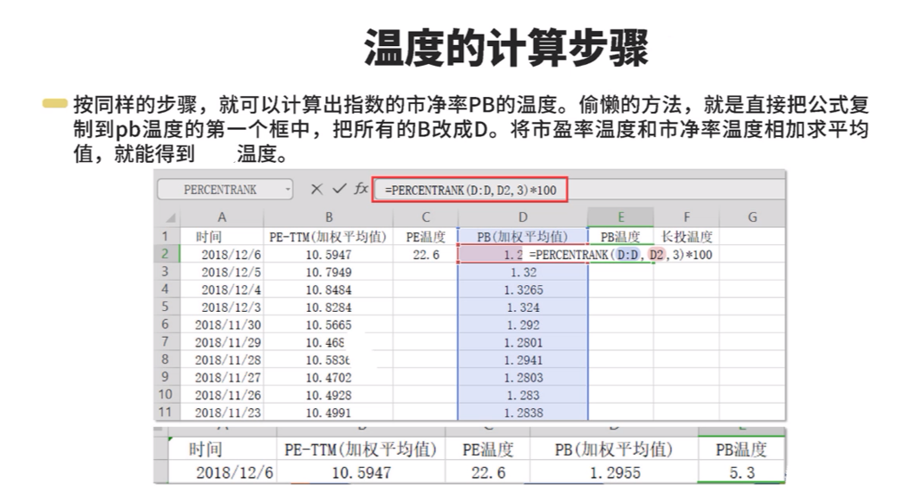The height and width of the screenshot is (499, 905).
Task: Select row 2 header
Action: point(167,254)
